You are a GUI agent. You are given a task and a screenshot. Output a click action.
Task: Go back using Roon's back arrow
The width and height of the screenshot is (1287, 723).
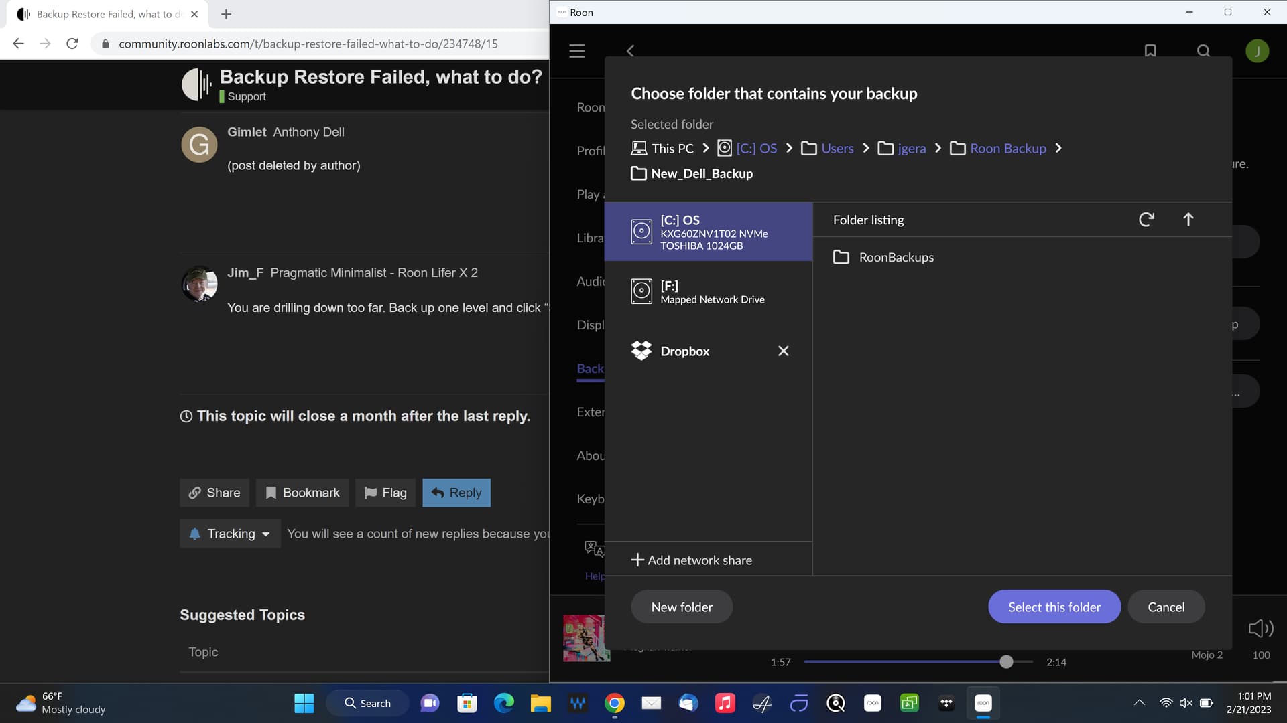(630, 51)
